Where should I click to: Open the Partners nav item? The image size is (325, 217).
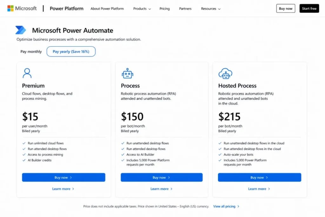click(x=185, y=9)
